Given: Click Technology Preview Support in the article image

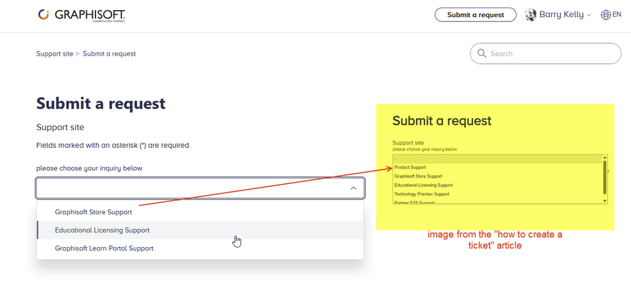Looking at the screenshot, I should coord(422,194).
